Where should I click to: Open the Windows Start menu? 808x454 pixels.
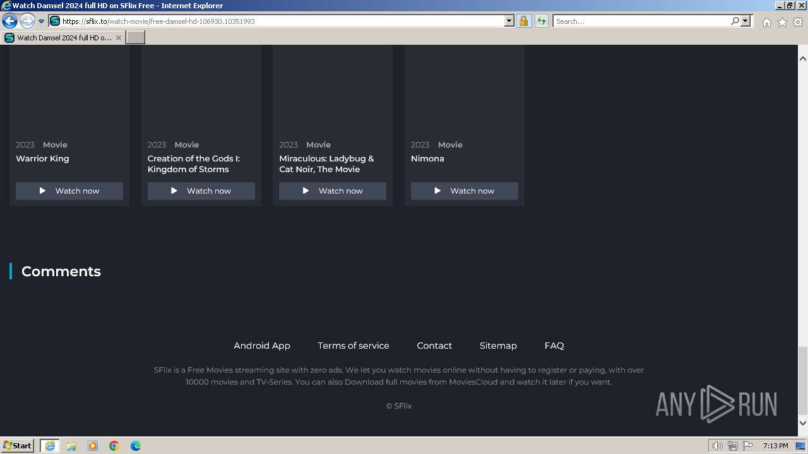click(x=17, y=445)
